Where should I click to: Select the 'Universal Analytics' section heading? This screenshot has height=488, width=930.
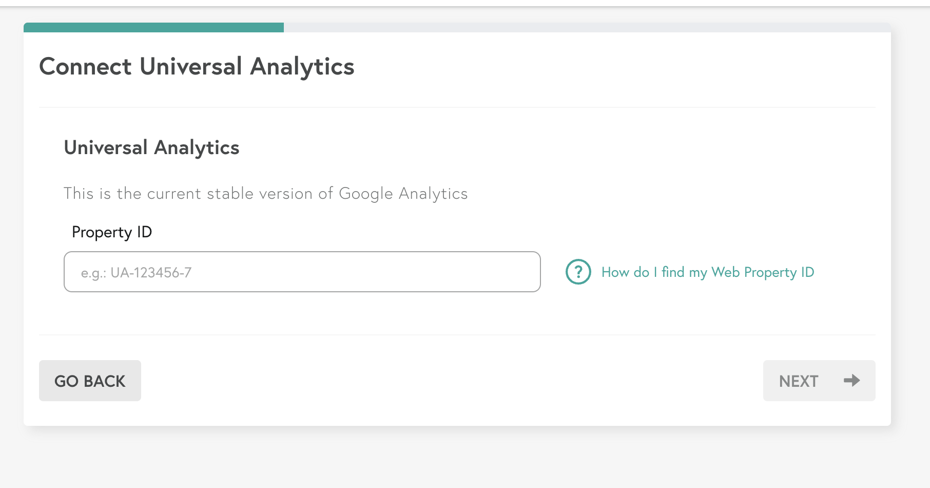coord(151,148)
